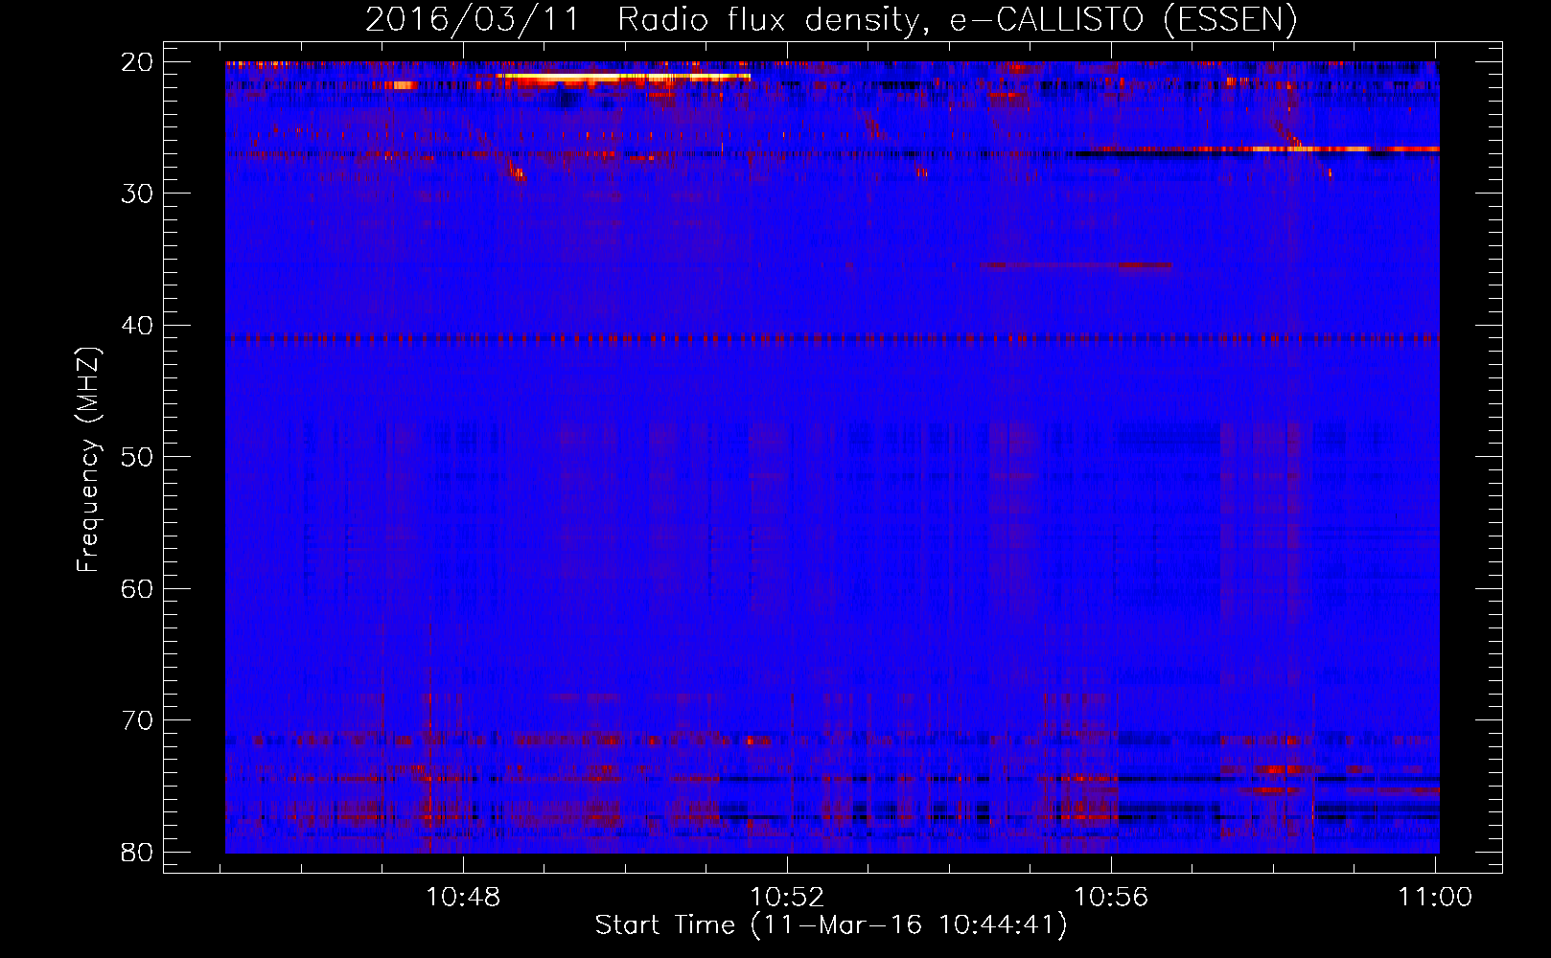
Task: Click the '10:48' time tick label
Action: point(463,897)
